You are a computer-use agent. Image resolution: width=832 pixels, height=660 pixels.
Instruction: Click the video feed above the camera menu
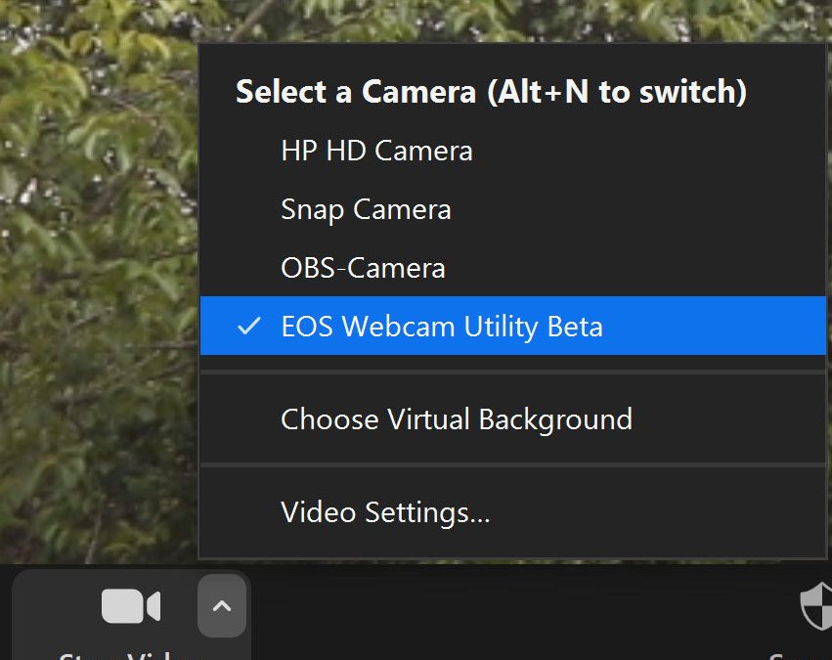(489, 20)
